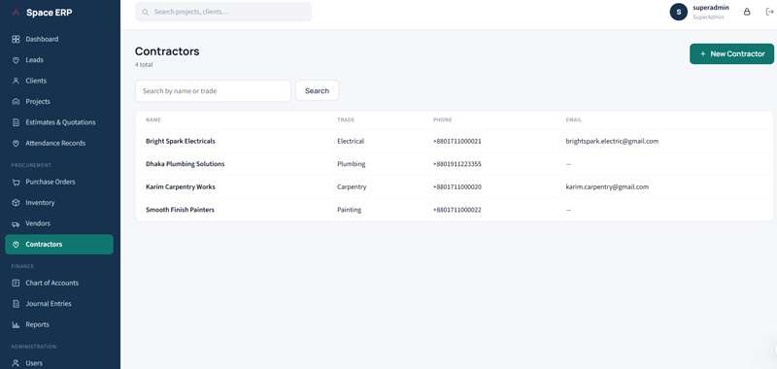Click the NAME column header
Image resolution: width=777 pixels, height=369 pixels.
pos(153,120)
